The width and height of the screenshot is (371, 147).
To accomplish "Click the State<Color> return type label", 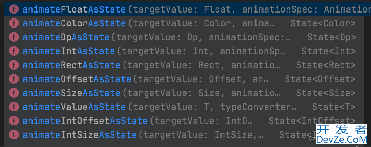I will [323, 24].
